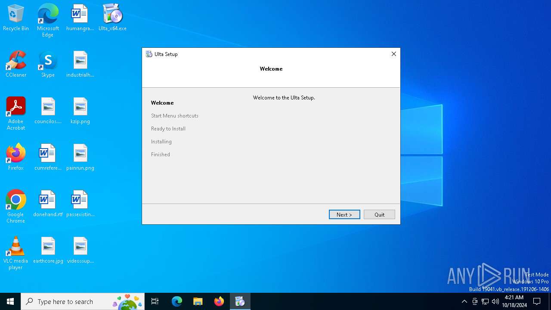
Task: Select donehand.rtf document
Action: (x=48, y=204)
